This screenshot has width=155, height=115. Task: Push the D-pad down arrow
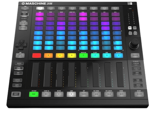click(21, 48)
